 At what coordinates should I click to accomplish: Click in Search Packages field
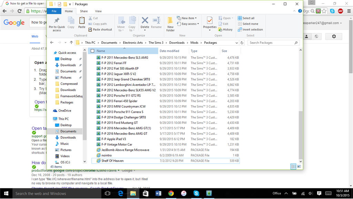point(273,42)
